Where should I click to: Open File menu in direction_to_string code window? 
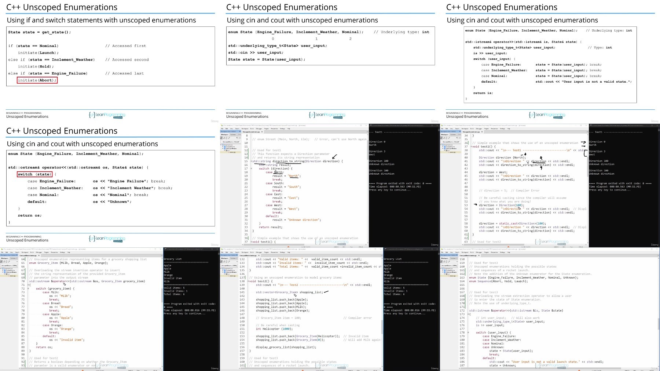click(222, 128)
